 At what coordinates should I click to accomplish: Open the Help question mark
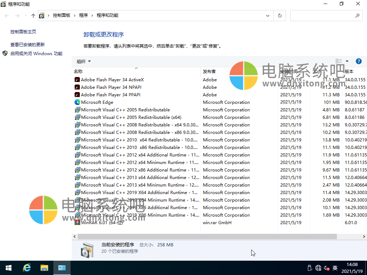[x=359, y=61]
